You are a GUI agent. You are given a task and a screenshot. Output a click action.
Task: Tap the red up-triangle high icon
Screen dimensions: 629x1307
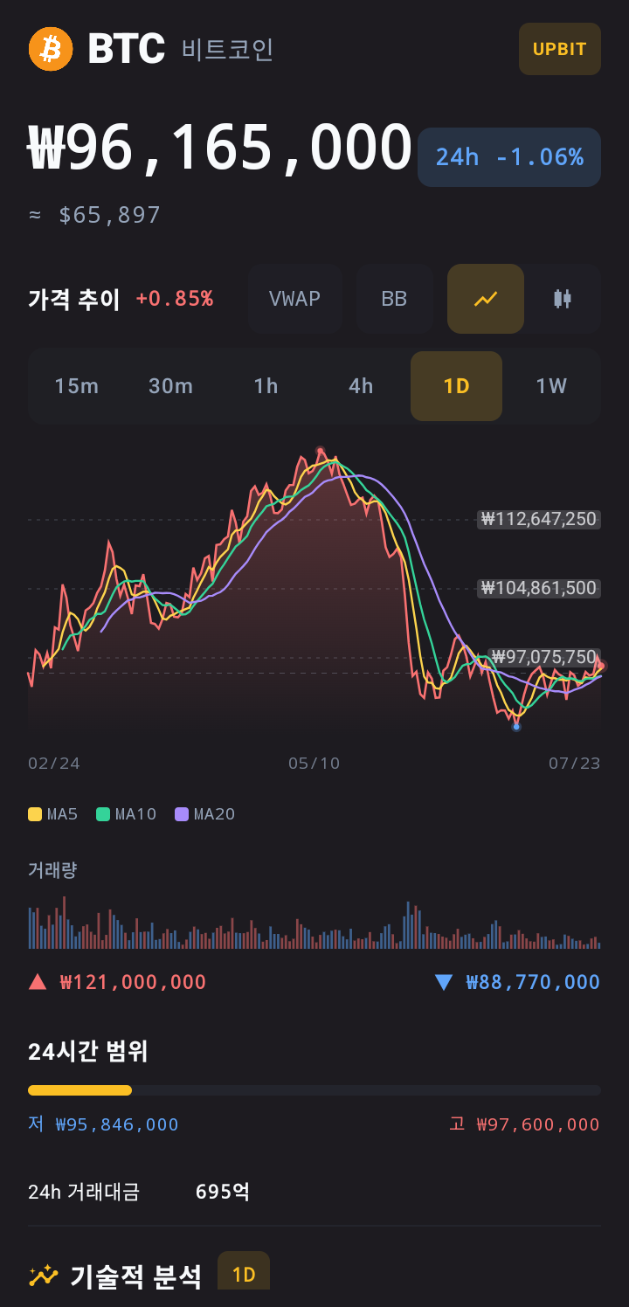(38, 982)
